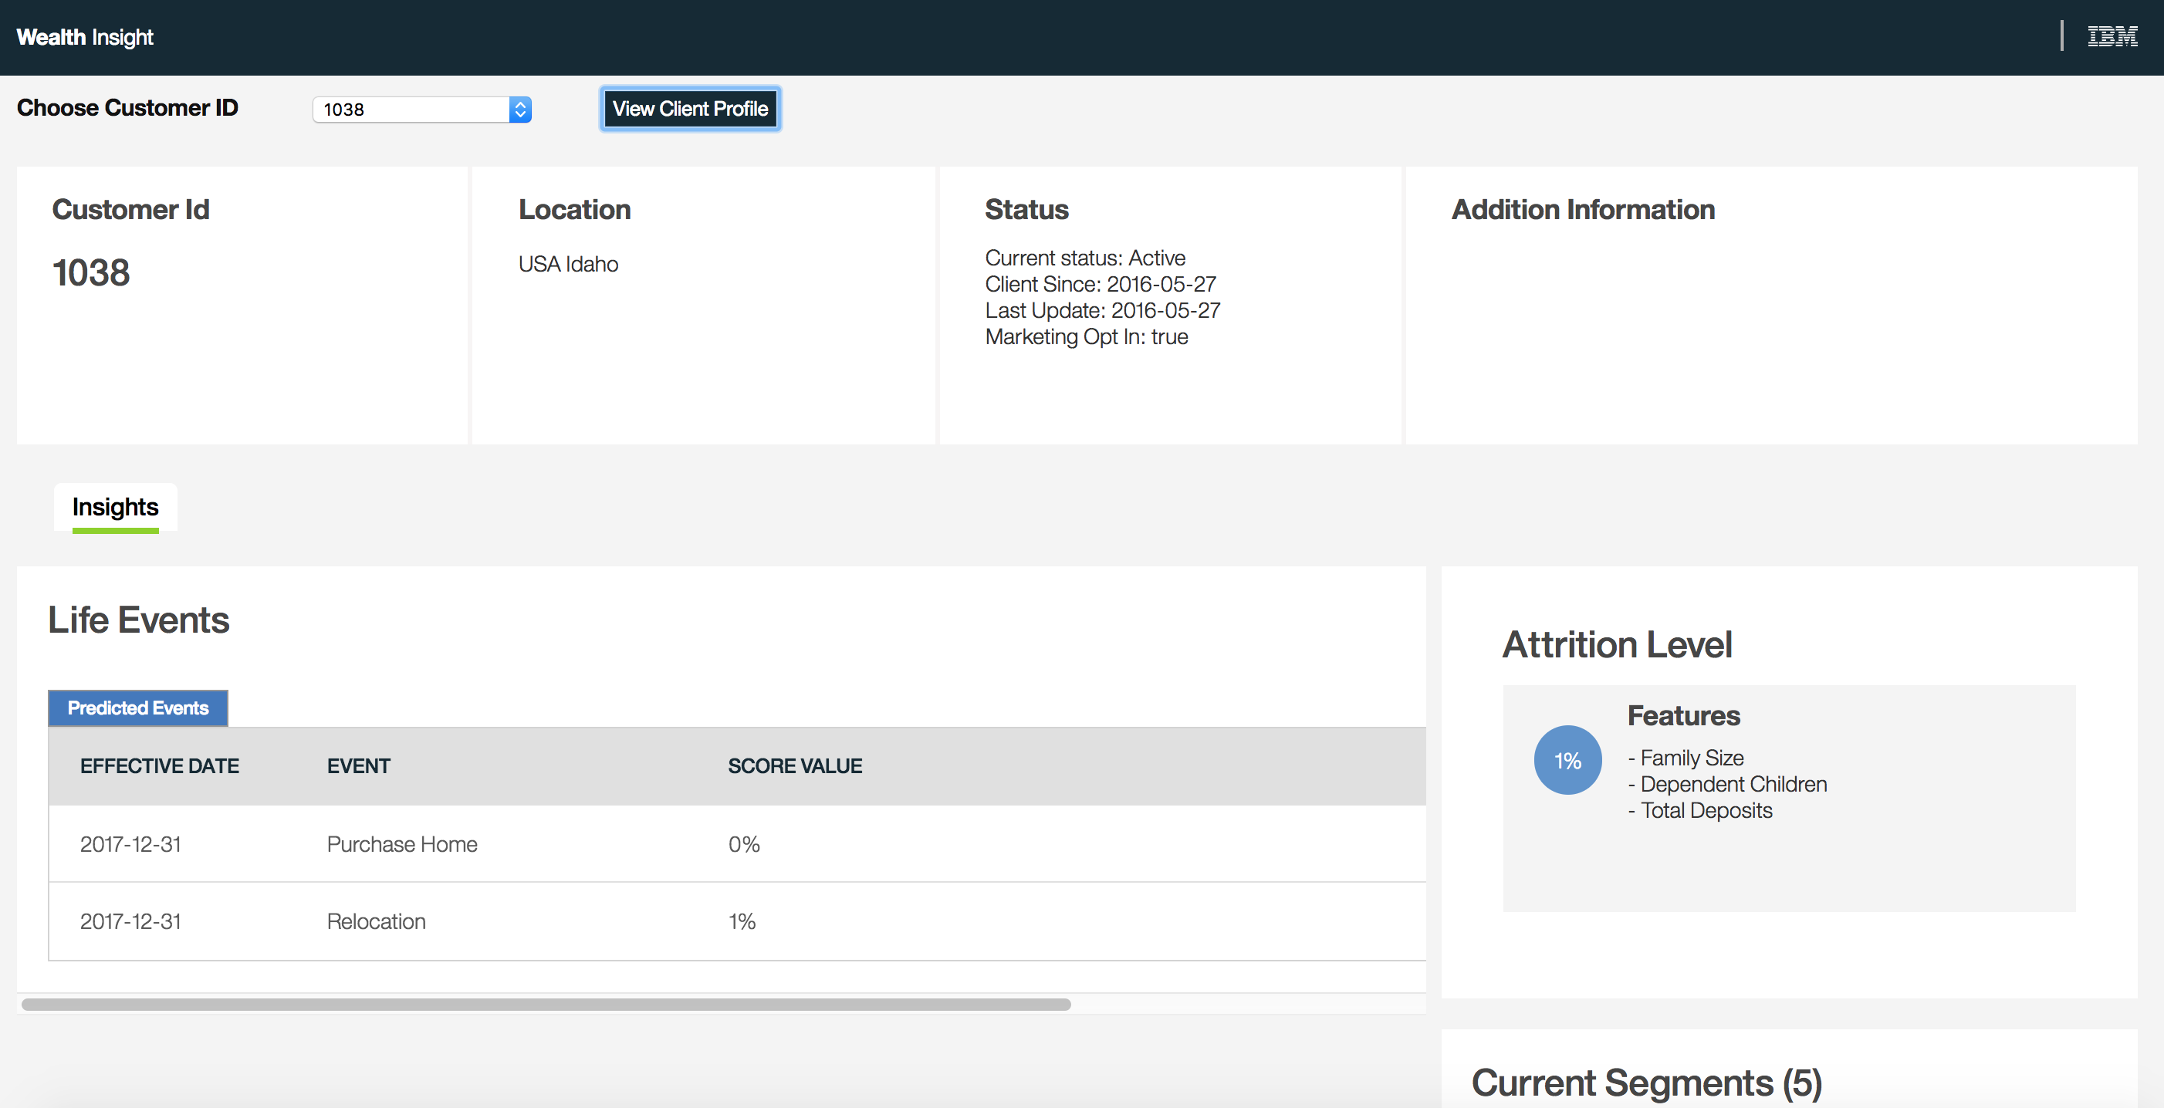Click the Wealth Insight app title

pyautogui.click(x=85, y=37)
